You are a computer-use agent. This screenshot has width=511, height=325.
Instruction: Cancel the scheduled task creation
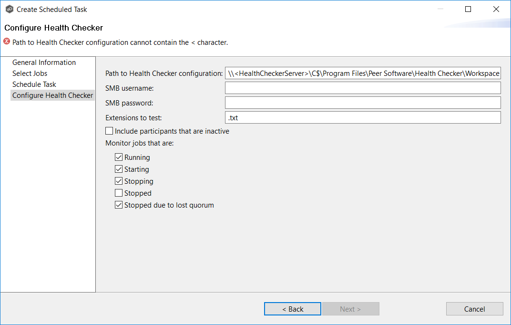[474, 309]
